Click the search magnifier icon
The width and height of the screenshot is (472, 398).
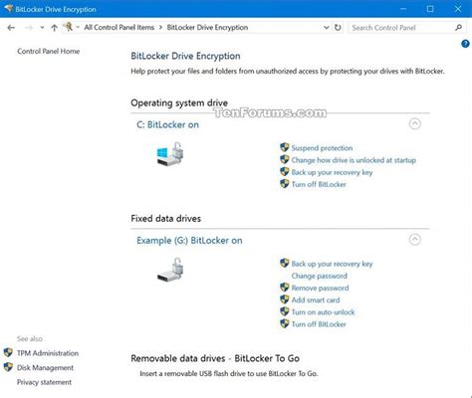click(x=458, y=28)
